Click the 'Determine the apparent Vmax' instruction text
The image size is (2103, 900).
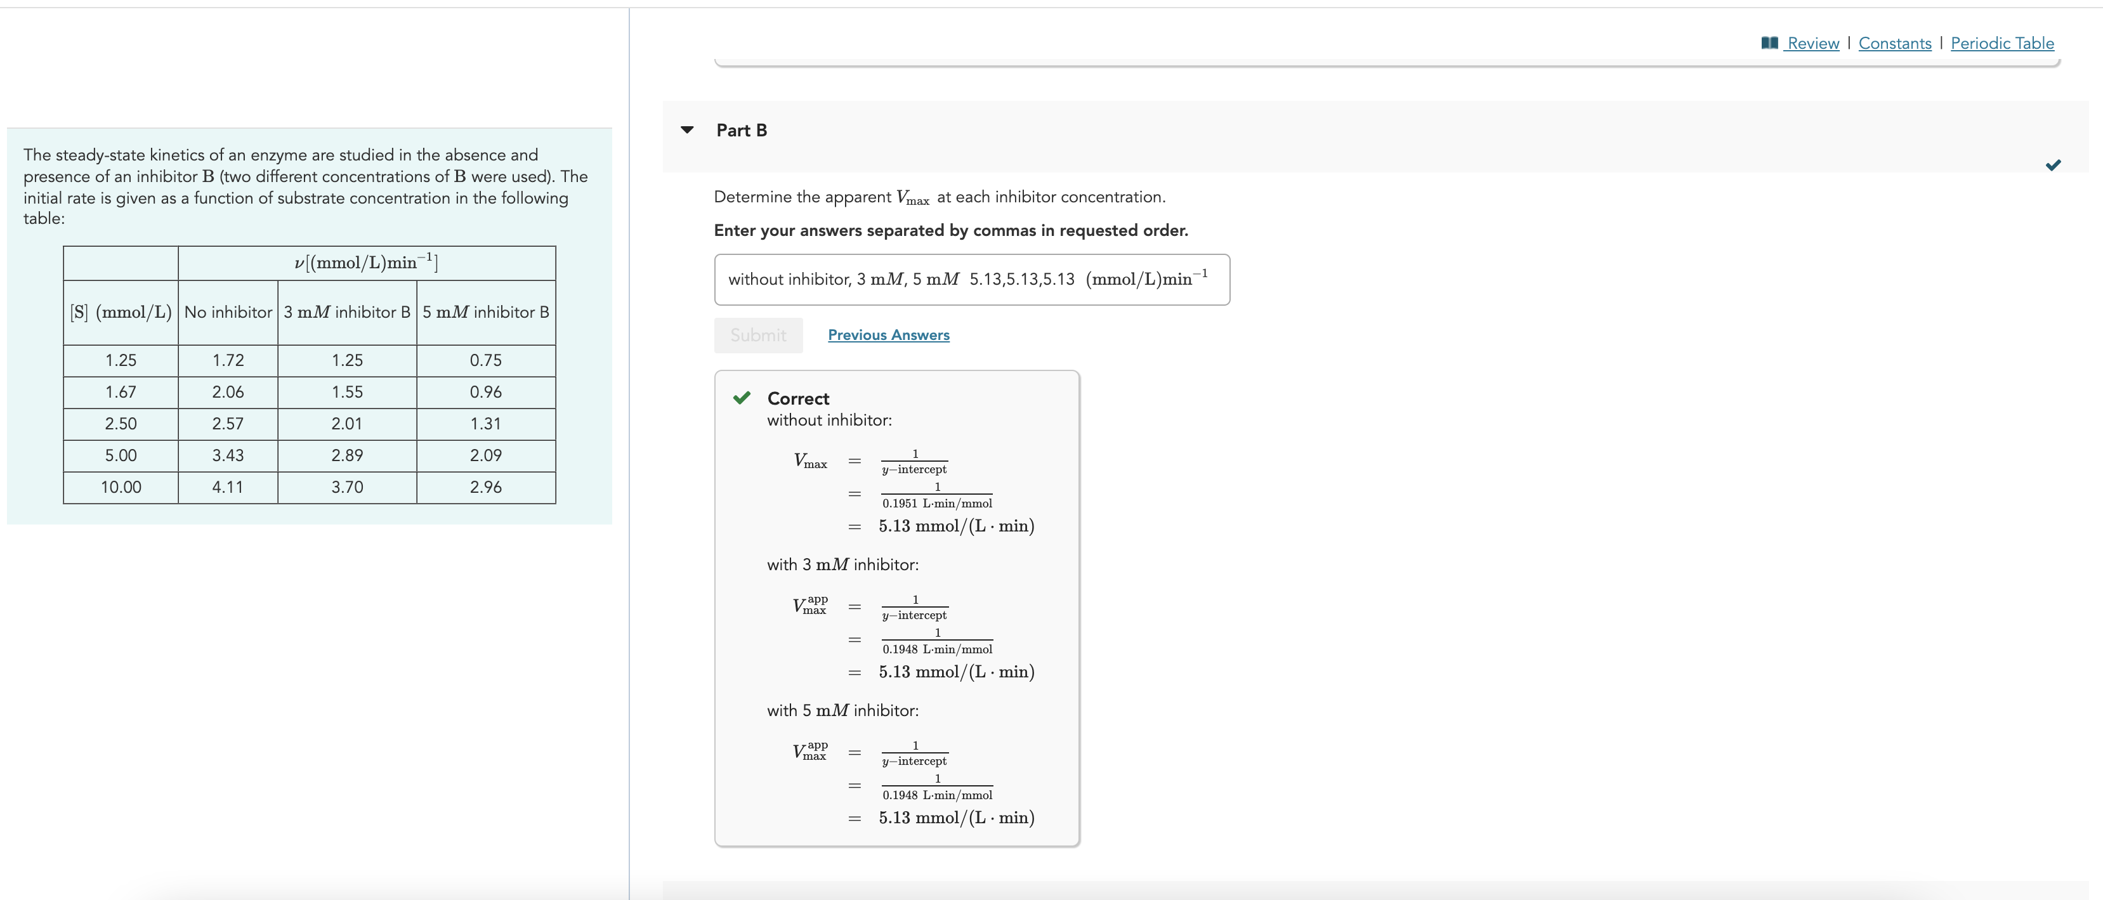click(x=939, y=197)
